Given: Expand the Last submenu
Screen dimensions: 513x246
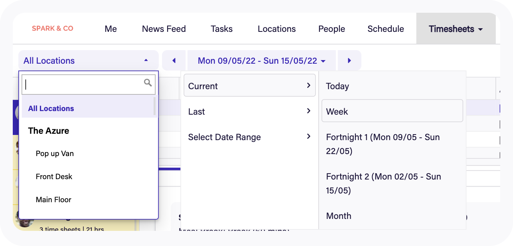Looking at the screenshot, I should [x=250, y=111].
